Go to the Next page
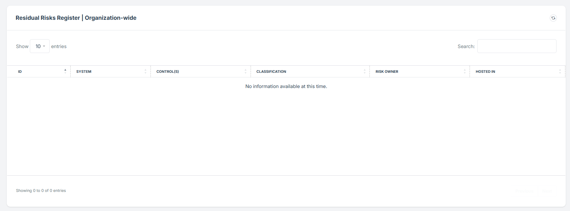 coord(547,191)
